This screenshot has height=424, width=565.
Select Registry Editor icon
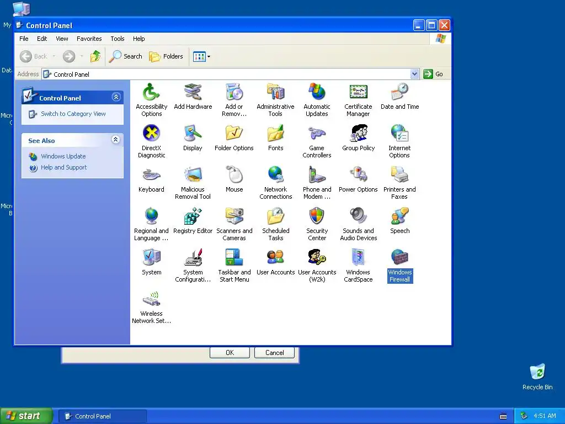pyautogui.click(x=193, y=216)
